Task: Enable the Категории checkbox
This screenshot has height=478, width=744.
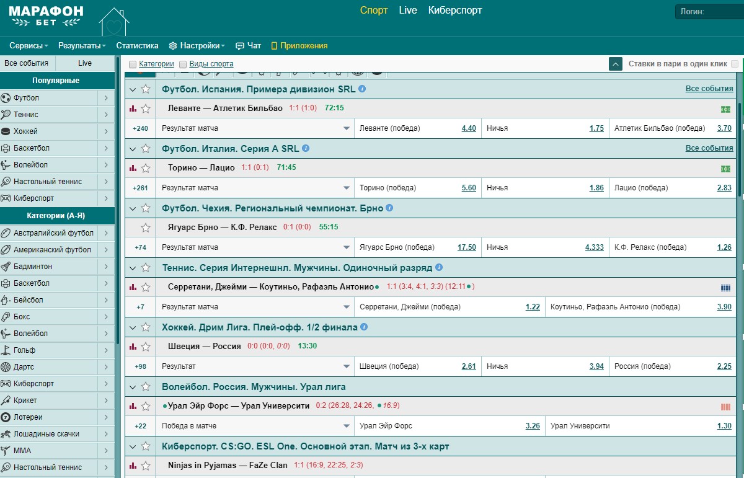Action: point(133,64)
